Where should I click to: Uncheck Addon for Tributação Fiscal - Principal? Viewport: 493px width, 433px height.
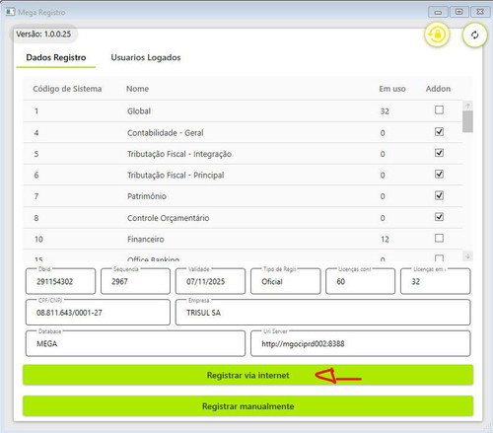[439, 174]
